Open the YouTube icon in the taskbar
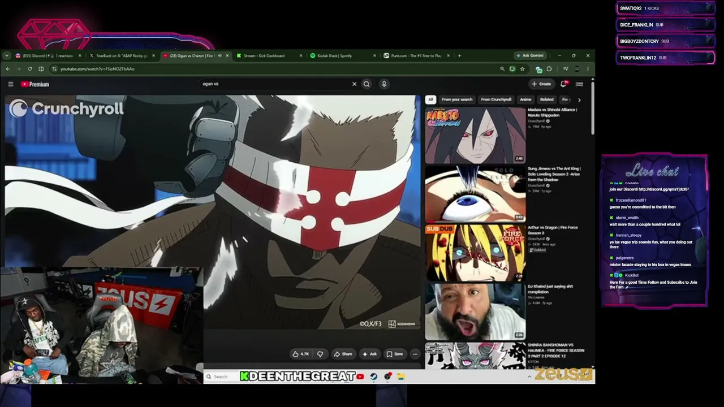Viewport: 724px width, 407px height. tap(360, 376)
